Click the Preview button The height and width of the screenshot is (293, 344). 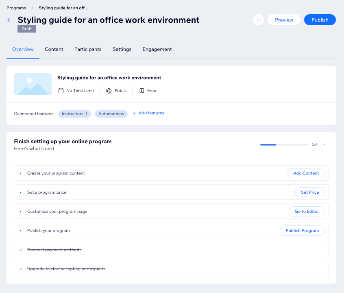[284, 20]
